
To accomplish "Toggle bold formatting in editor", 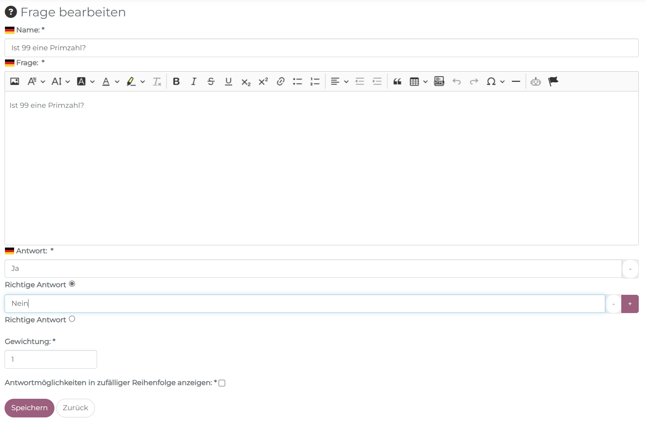I will click(x=176, y=82).
